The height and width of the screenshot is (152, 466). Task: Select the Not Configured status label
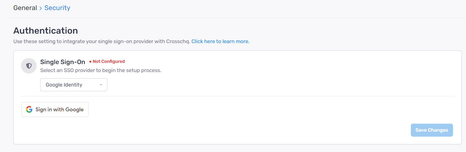109,61
